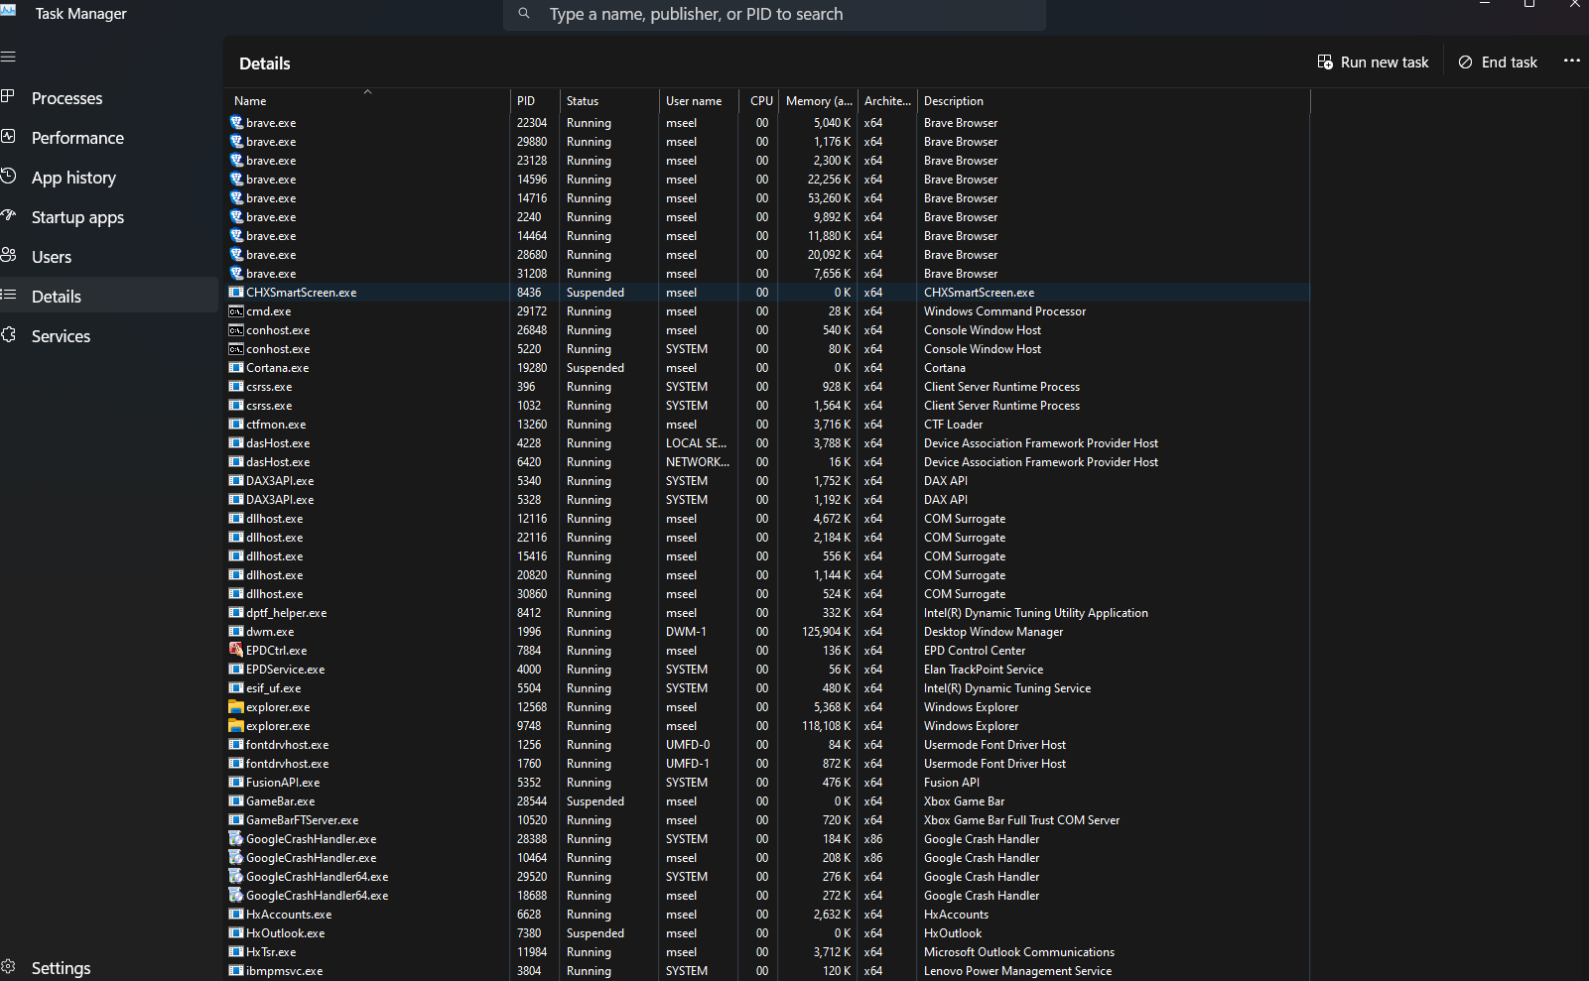Click the explorer.exe folder icon PID 12568
The image size is (1589, 981).
click(236, 707)
